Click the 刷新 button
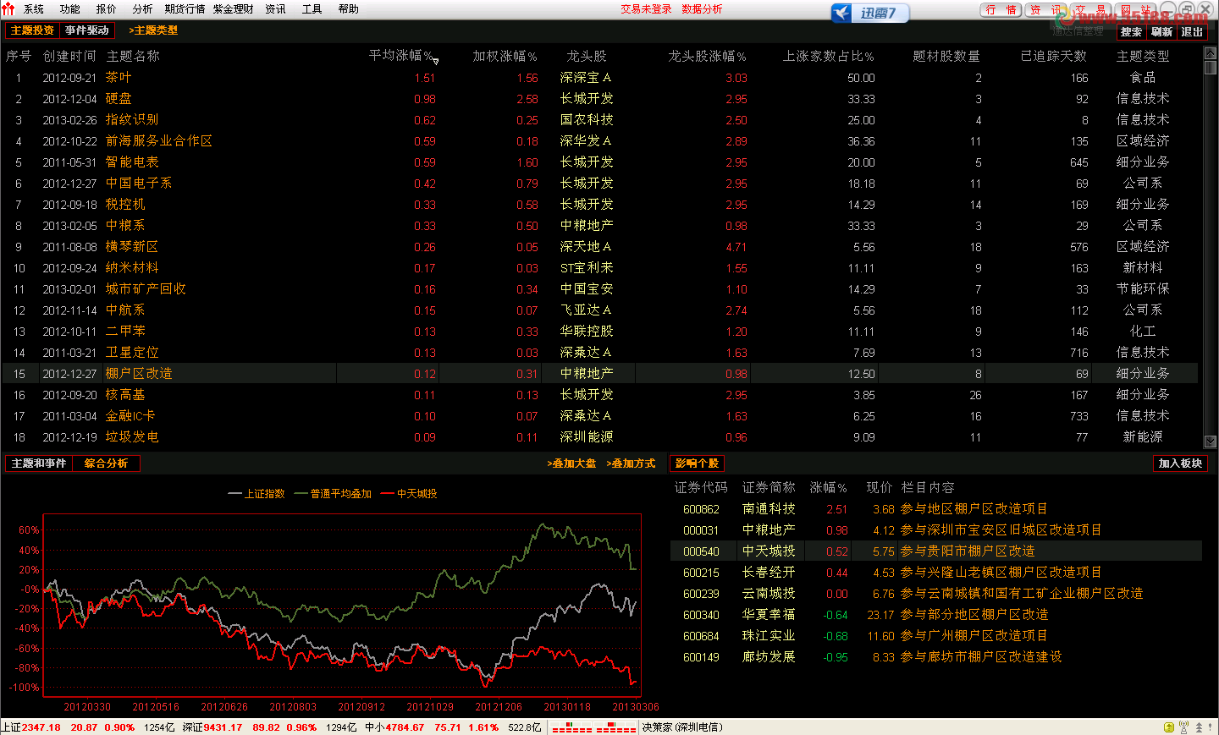1219x735 pixels. 1161,32
